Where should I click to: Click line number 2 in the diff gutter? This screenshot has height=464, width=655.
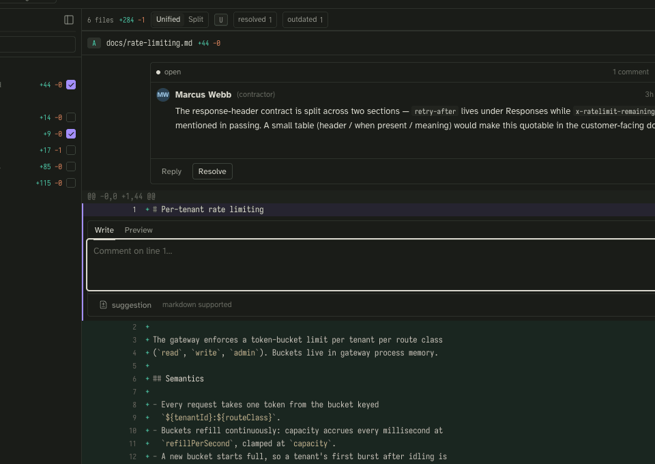pyautogui.click(x=134, y=327)
